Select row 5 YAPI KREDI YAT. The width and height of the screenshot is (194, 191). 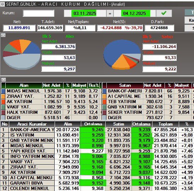[x=97, y=151]
